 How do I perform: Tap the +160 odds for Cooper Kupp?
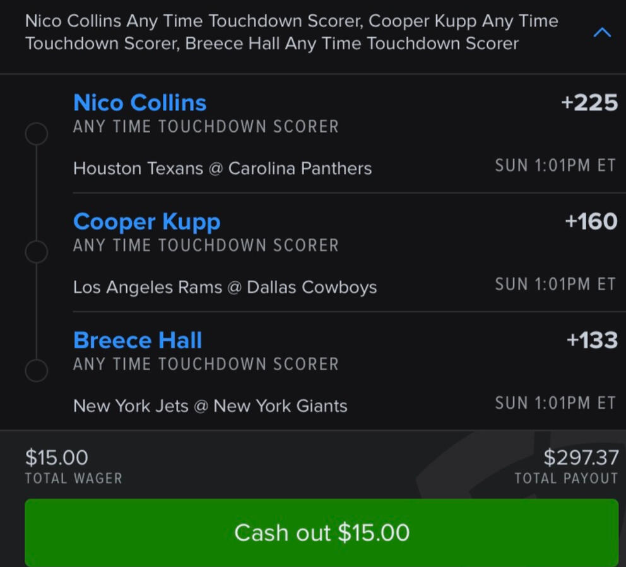[591, 221]
